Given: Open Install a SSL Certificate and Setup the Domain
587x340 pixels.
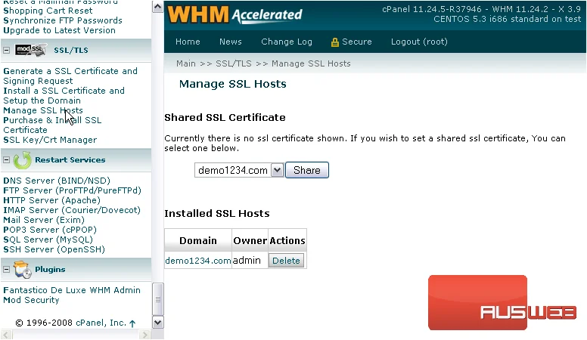Looking at the screenshot, I should [x=64, y=96].
